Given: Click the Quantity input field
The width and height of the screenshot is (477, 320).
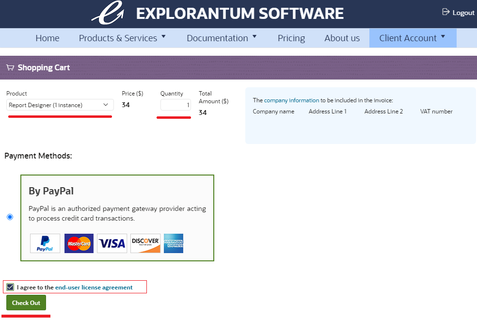Looking at the screenshot, I should [x=175, y=105].
